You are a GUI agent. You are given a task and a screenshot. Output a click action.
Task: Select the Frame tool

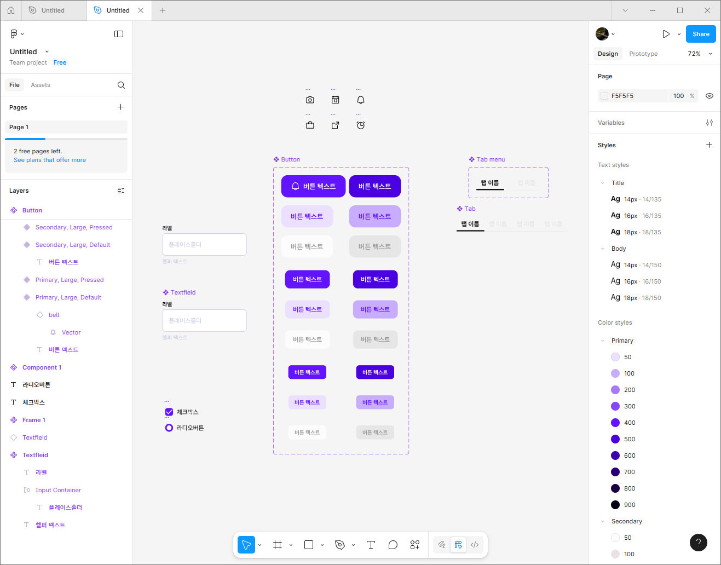pos(278,545)
